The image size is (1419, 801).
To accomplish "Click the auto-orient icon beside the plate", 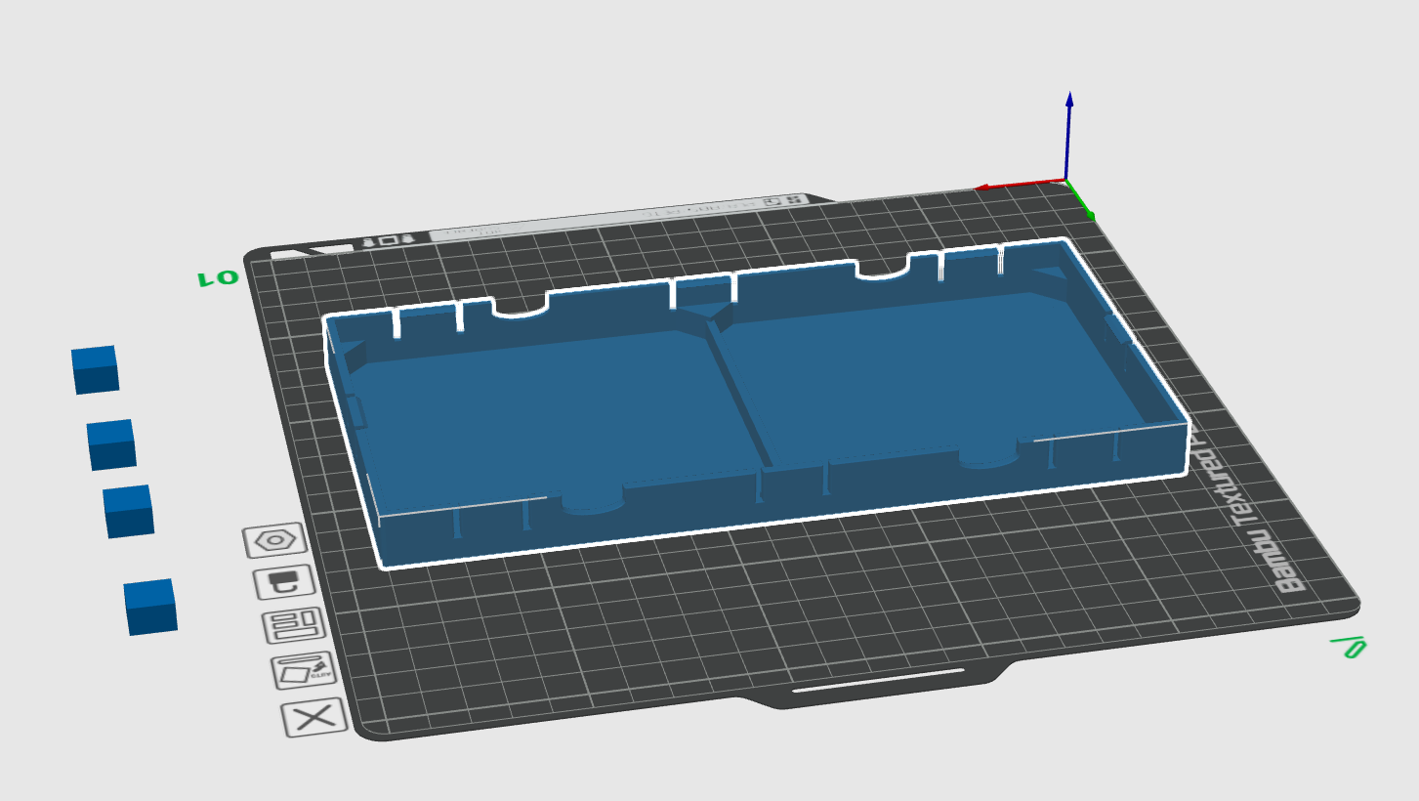I will coord(303,671).
